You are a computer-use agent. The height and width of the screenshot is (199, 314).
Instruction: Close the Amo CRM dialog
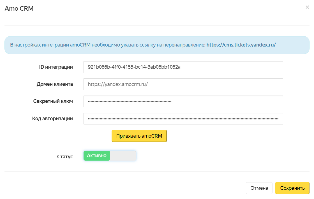pos(307,8)
